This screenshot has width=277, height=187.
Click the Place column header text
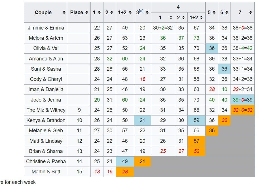(x=77, y=12)
